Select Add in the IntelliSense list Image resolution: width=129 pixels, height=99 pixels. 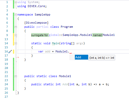tap(81, 57)
